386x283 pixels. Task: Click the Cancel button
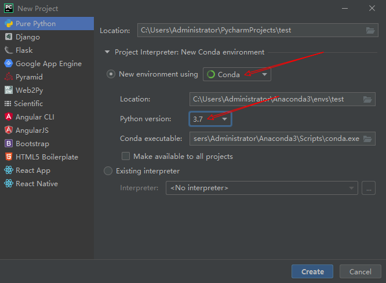click(360, 271)
